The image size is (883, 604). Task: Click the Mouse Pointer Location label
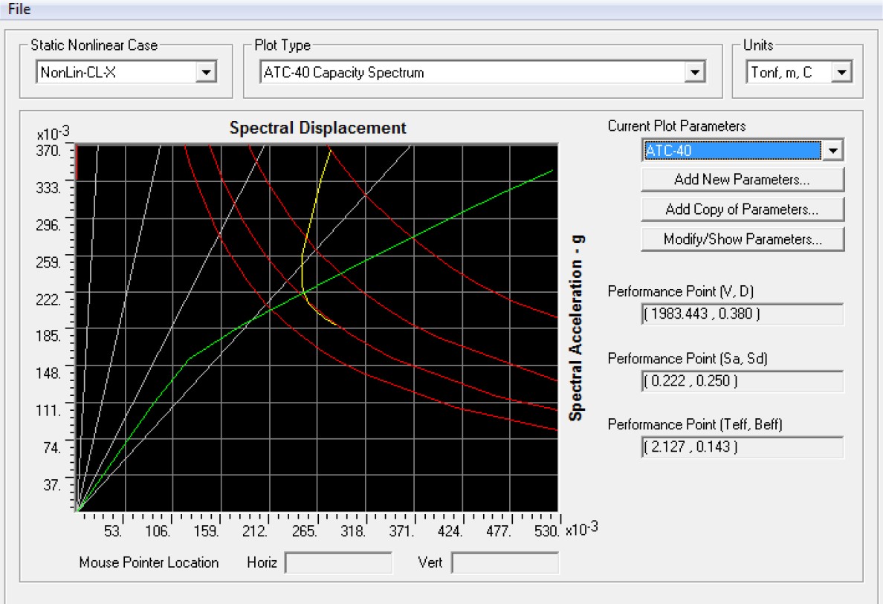click(149, 562)
